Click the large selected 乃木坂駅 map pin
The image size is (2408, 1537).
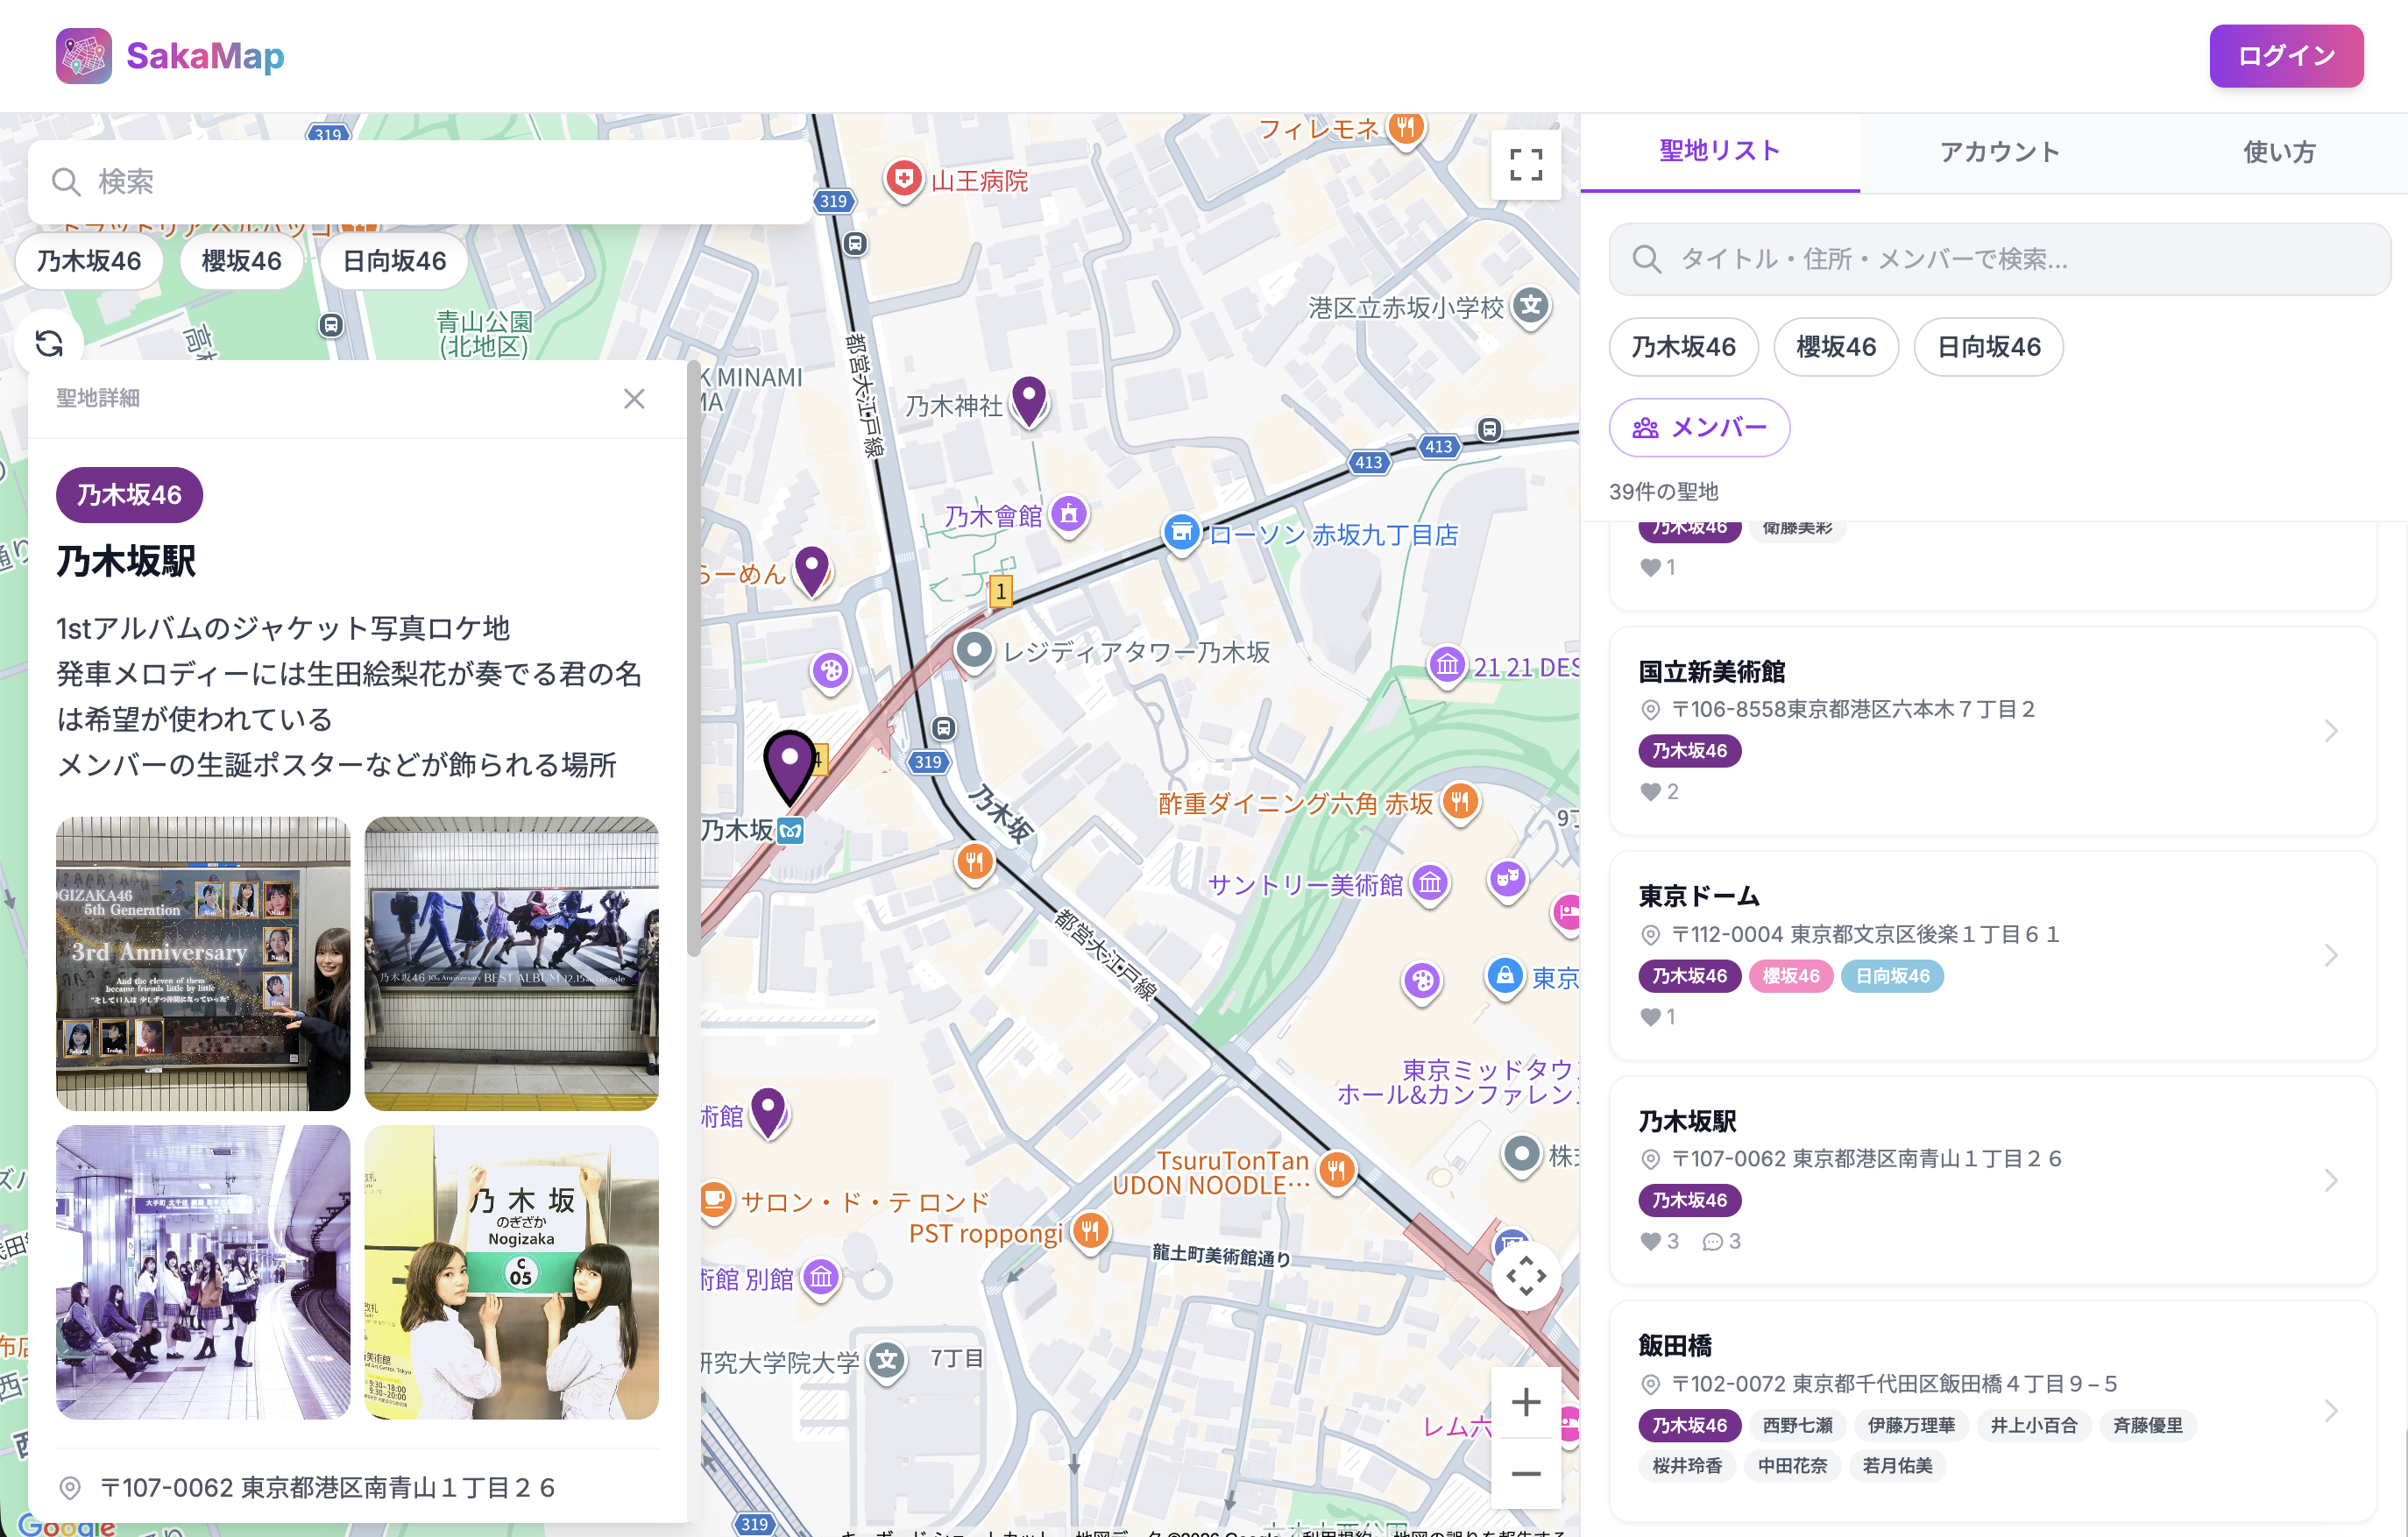(x=789, y=763)
